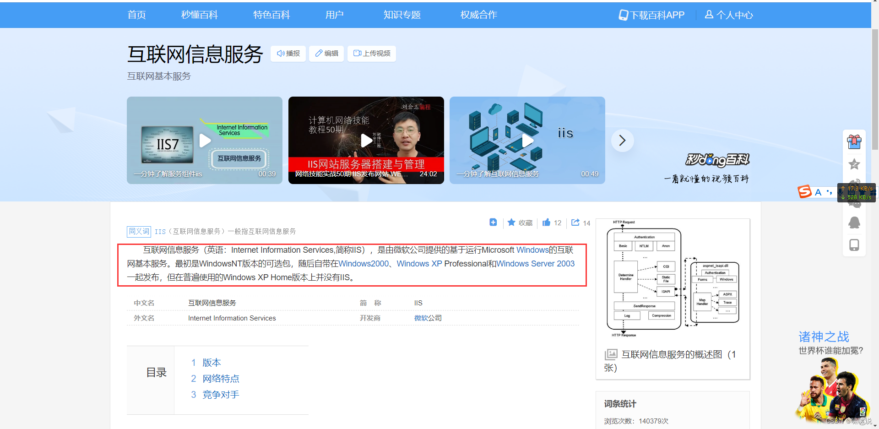Image resolution: width=879 pixels, height=429 pixels.
Task: Click the gift icon in the side toolbar
Action: 854,142
